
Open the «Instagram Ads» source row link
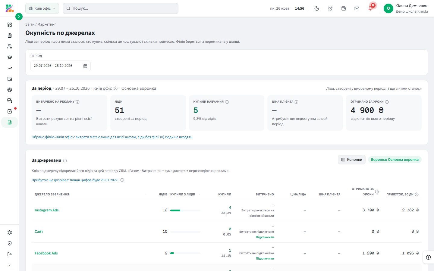click(x=47, y=210)
